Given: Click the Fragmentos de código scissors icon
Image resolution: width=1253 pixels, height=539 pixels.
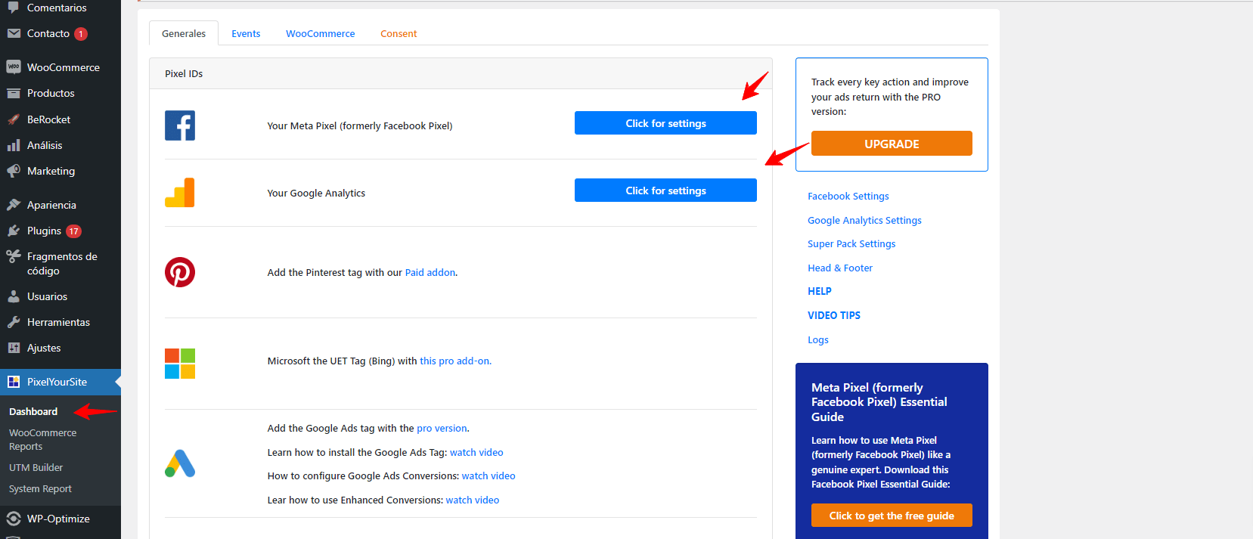Looking at the screenshot, I should point(14,256).
